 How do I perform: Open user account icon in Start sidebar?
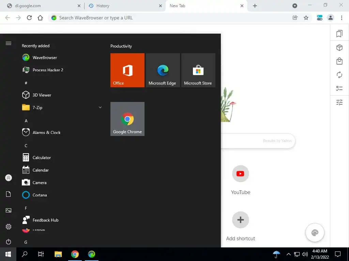pyautogui.click(x=9, y=178)
